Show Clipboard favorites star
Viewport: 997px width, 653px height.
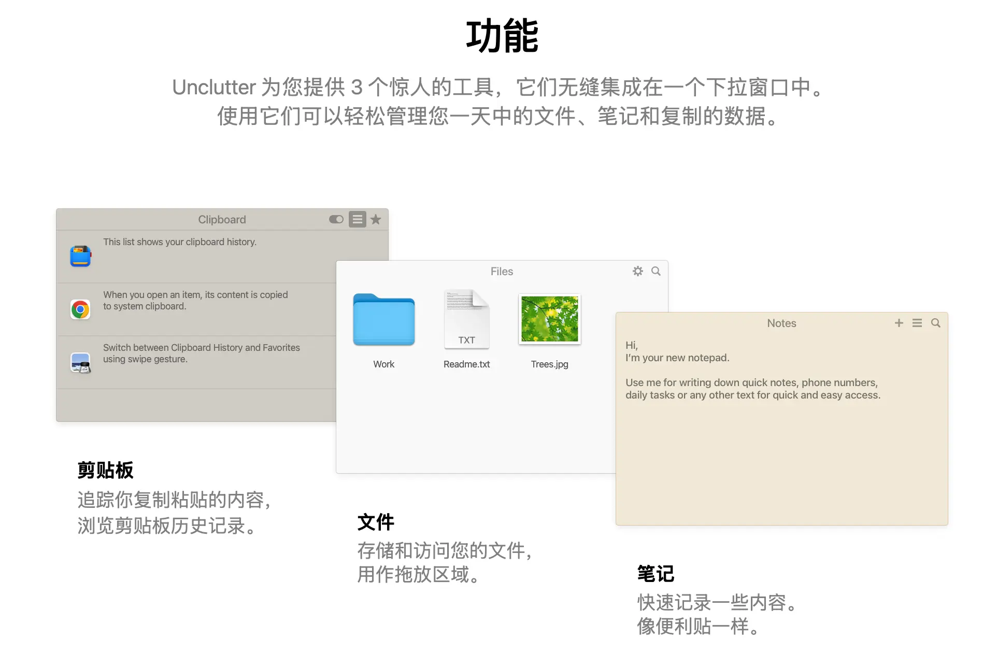point(376,219)
